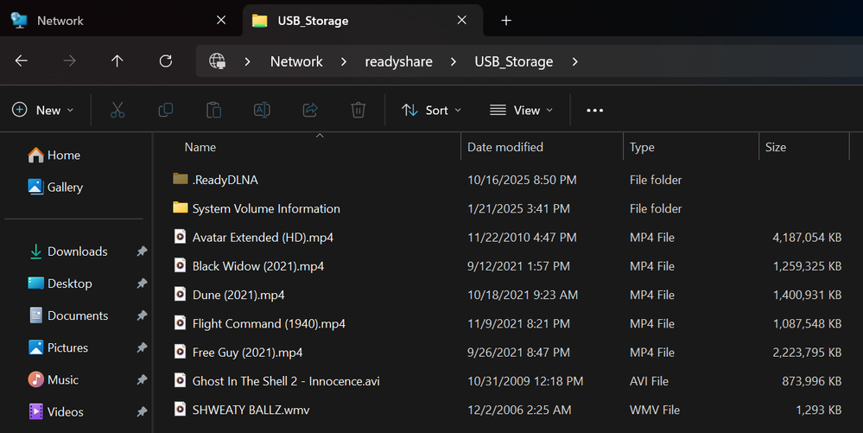Sort by Date modified column header
This screenshot has width=863, height=433.
505,147
